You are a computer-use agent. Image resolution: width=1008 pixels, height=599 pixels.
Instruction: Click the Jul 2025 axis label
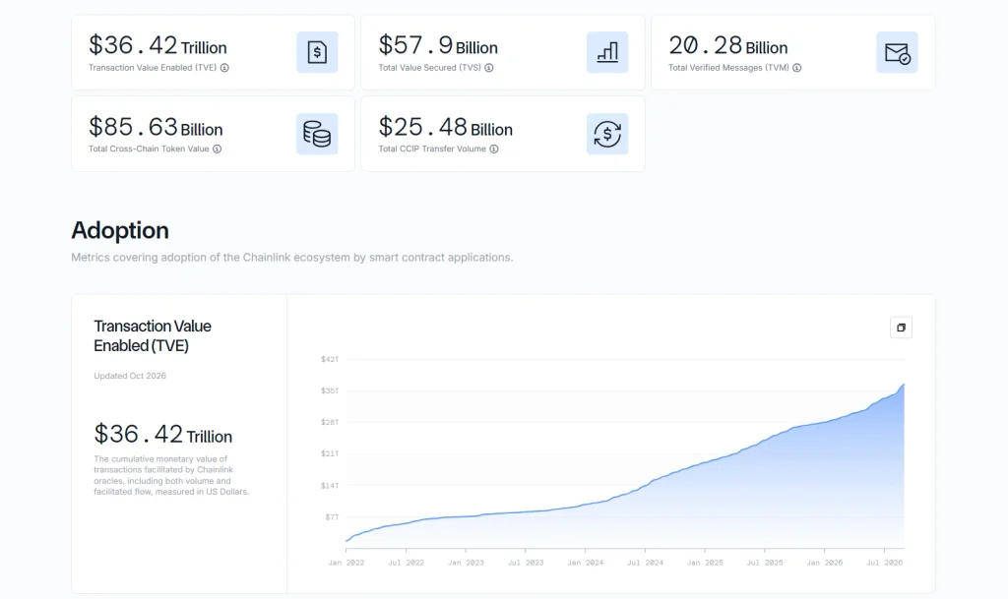click(x=764, y=563)
